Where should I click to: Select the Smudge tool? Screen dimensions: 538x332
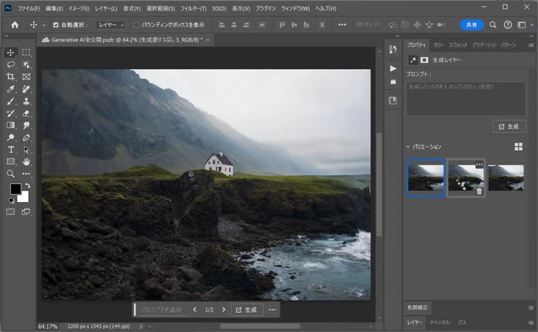tap(26, 125)
